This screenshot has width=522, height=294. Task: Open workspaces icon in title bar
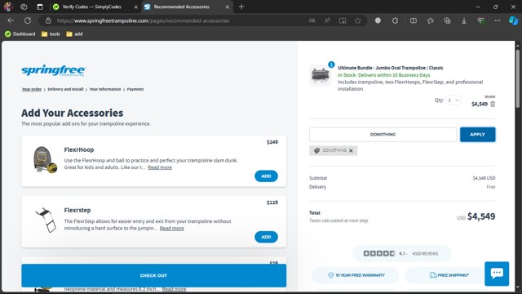[x=24, y=7]
